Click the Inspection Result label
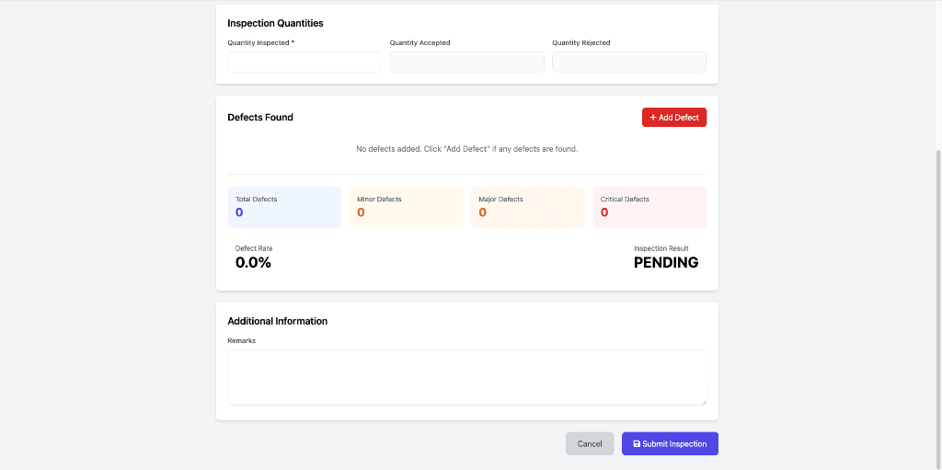Viewport: 942px width, 470px height. pyautogui.click(x=661, y=248)
